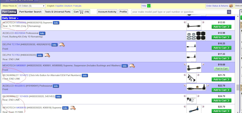This screenshot has height=113, width=242.
Task: Show previous image for Beck/Arnley 1014909
Action: click(x=185, y=96)
